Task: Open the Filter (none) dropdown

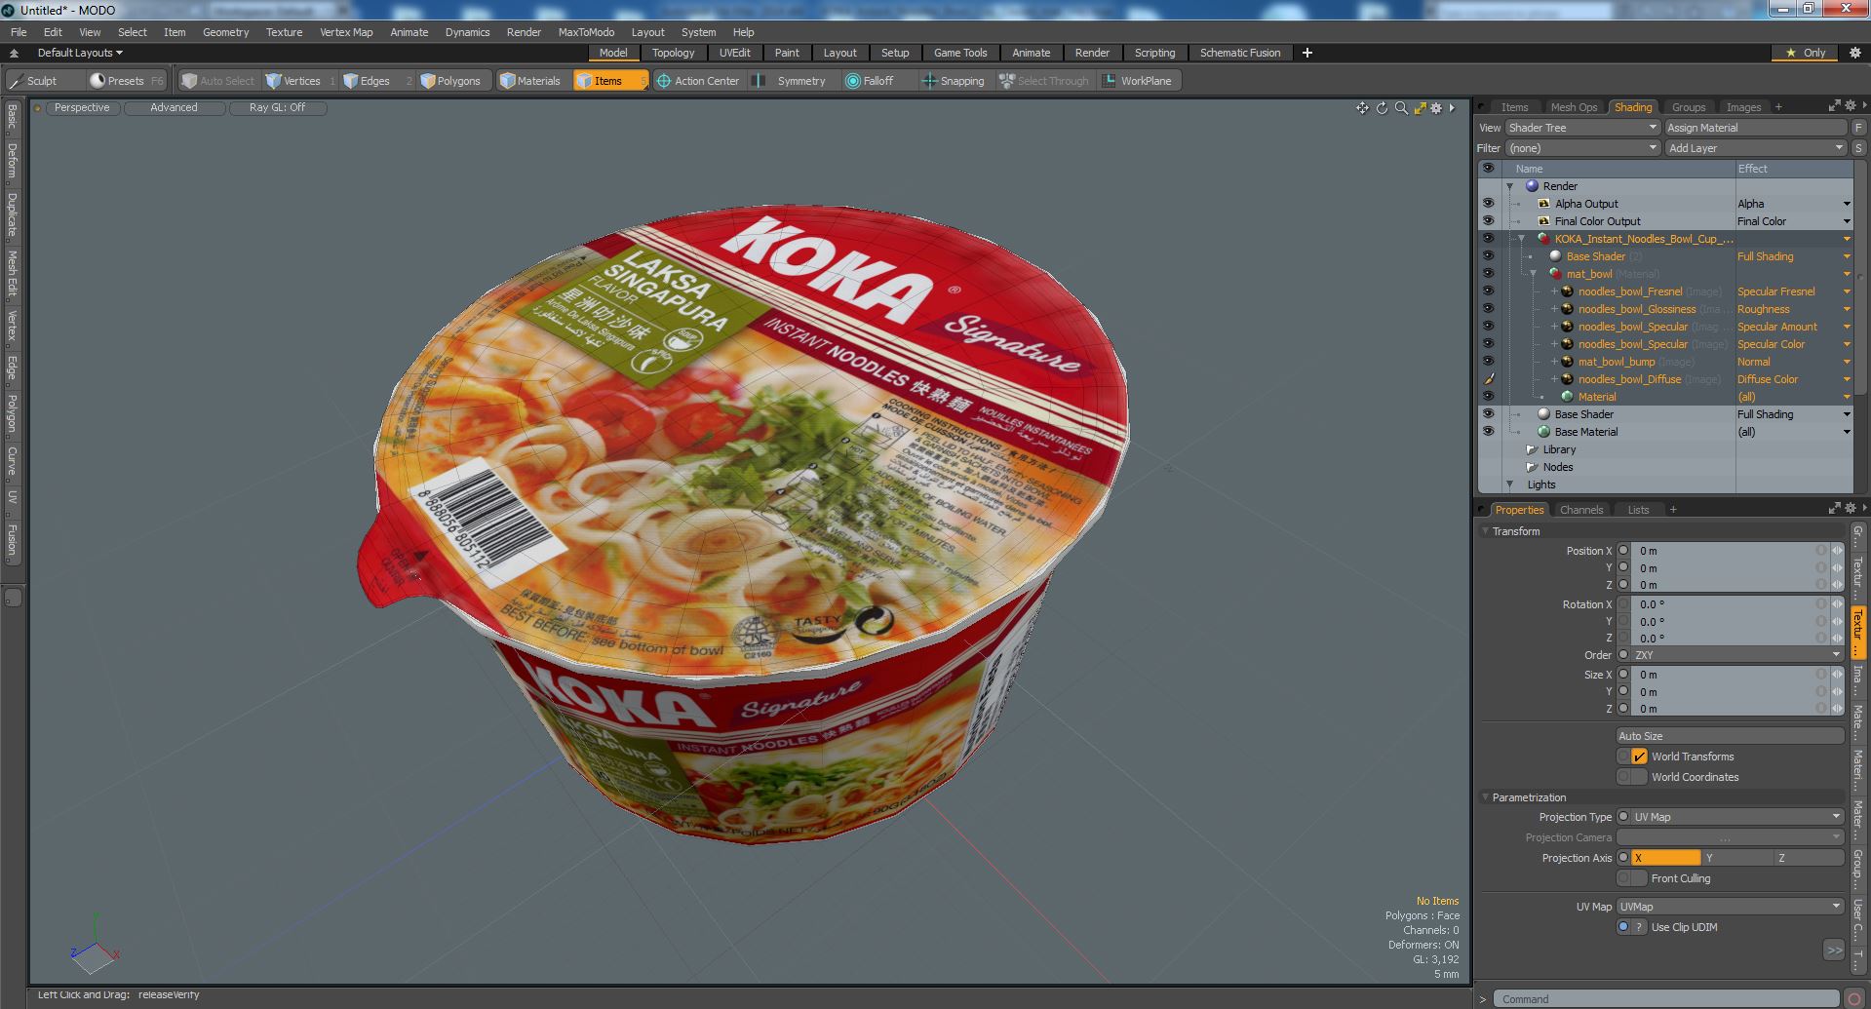Action: click(x=1581, y=148)
